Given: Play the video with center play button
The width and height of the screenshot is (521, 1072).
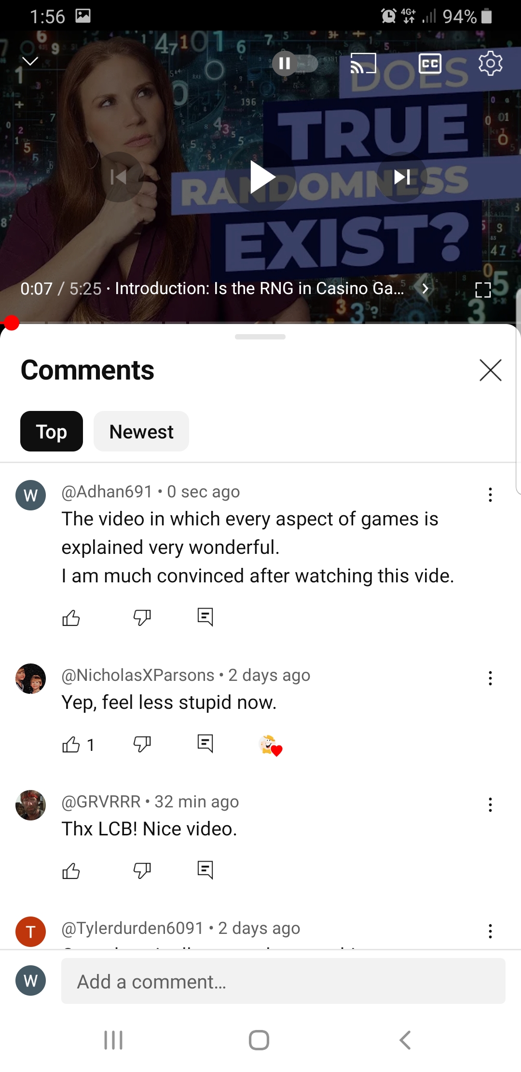Looking at the screenshot, I should (x=261, y=177).
